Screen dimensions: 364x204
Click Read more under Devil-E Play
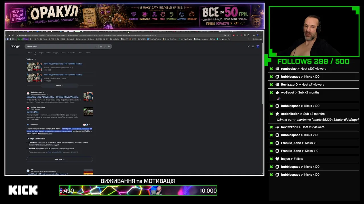click(x=35, y=119)
